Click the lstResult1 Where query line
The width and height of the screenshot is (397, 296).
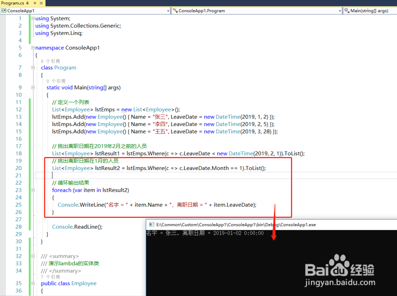[x=179, y=153]
